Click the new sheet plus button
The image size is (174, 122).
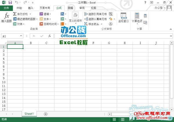(x=46, y=114)
